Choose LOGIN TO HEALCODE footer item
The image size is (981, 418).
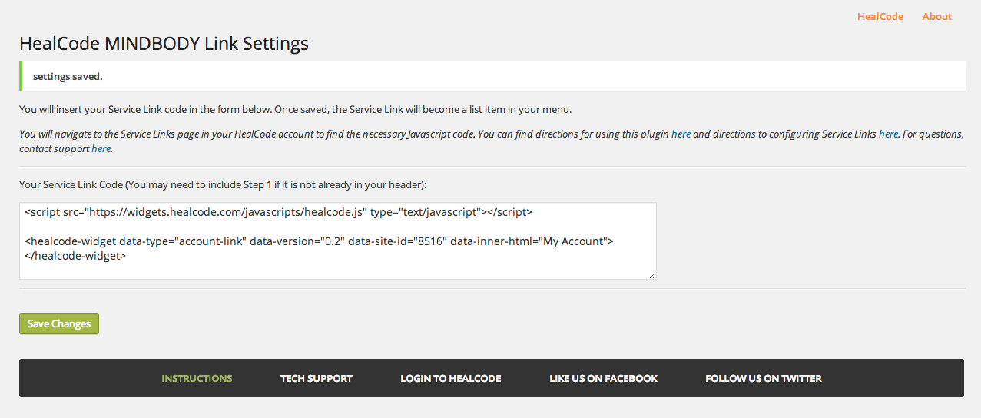click(x=451, y=378)
